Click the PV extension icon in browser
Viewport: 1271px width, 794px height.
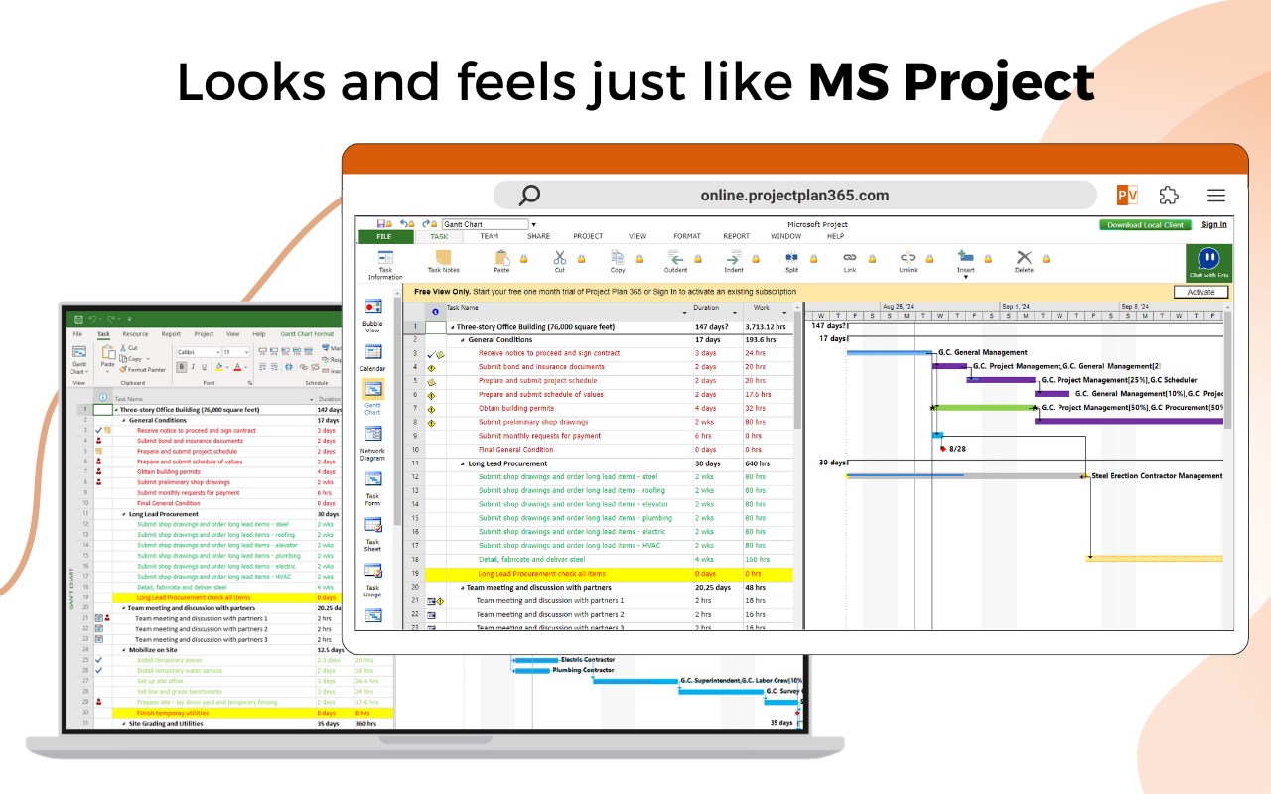[1127, 195]
